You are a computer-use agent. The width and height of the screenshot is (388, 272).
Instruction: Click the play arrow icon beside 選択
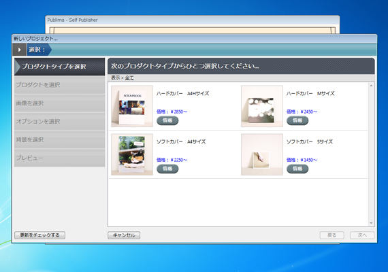click(x=19, y=50)
